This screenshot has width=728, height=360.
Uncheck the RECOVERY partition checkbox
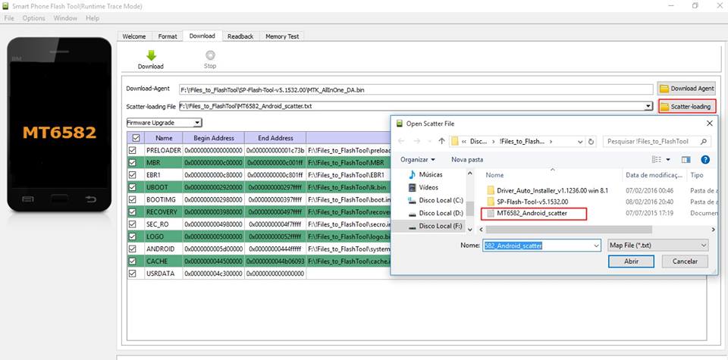pos(132,212)
